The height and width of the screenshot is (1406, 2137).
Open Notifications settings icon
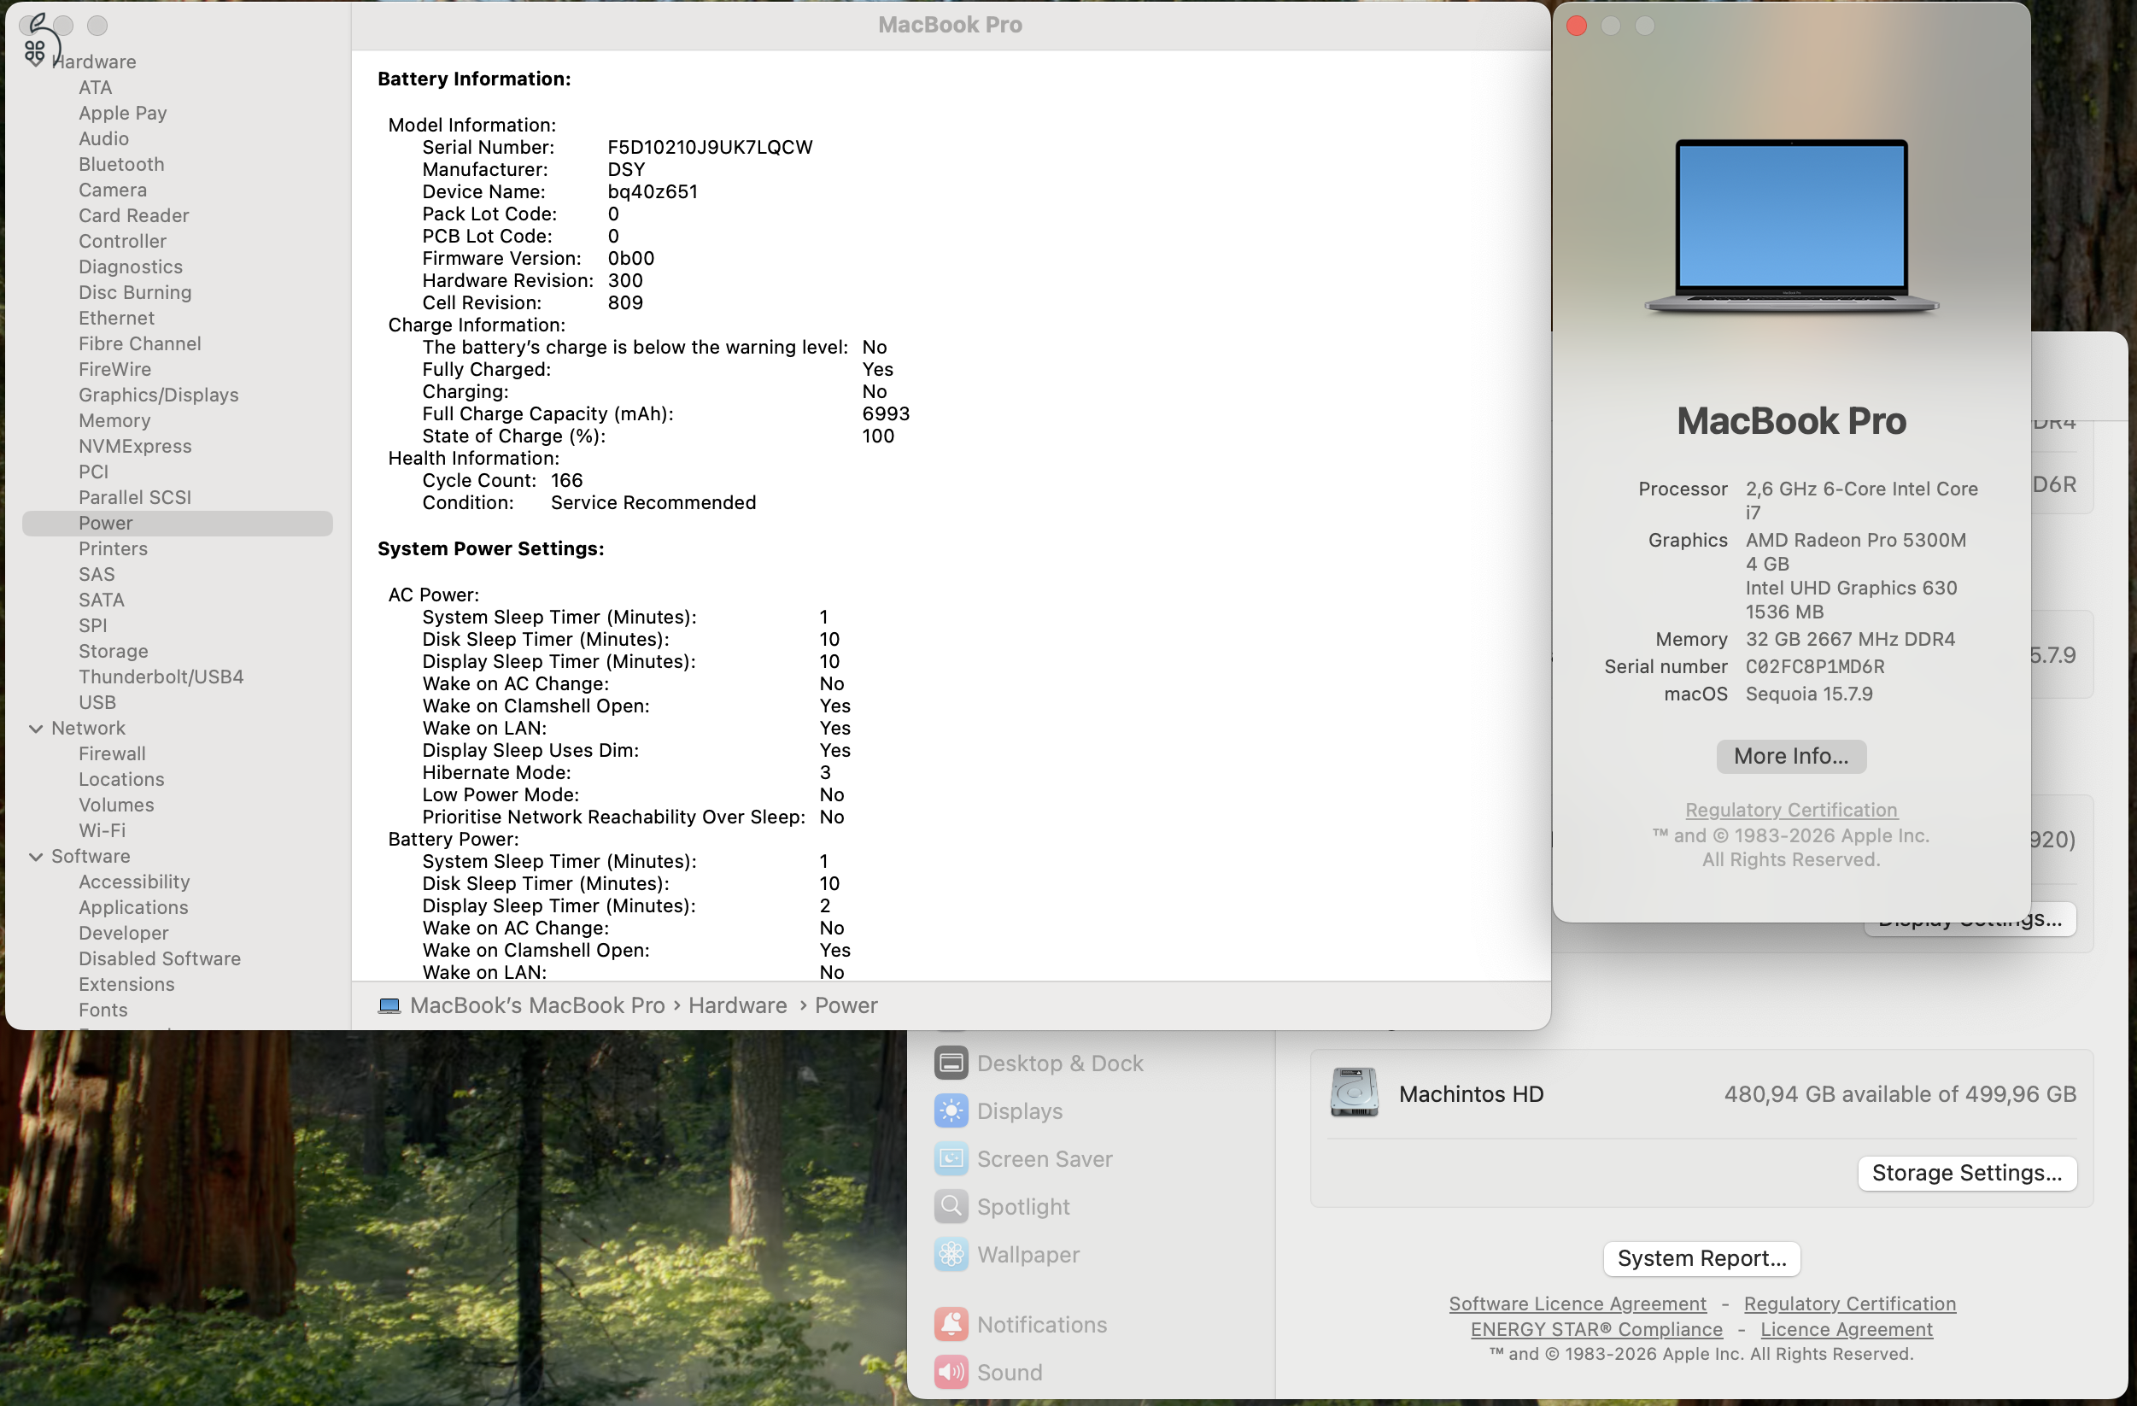951,1324
